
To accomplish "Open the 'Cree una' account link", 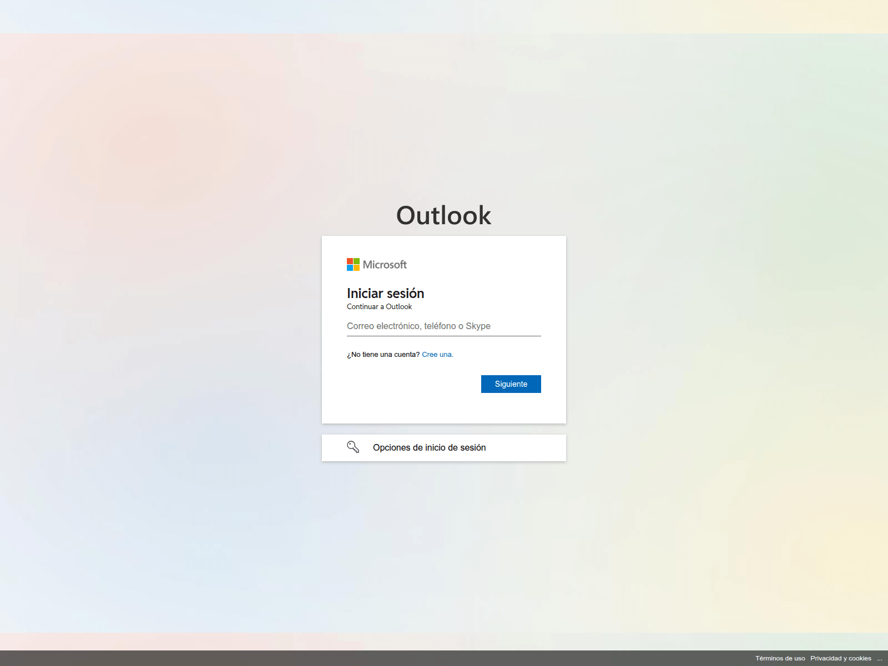I will 437,355.
